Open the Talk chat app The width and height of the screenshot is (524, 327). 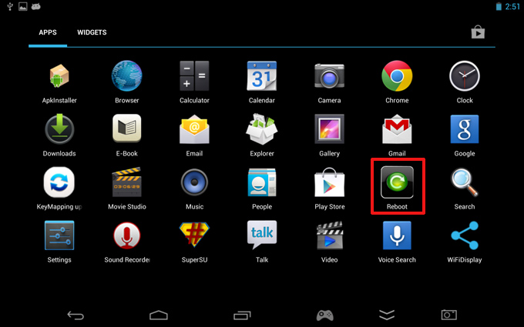pos(262,235)
